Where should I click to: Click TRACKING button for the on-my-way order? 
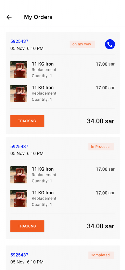[x=27, y=121]
